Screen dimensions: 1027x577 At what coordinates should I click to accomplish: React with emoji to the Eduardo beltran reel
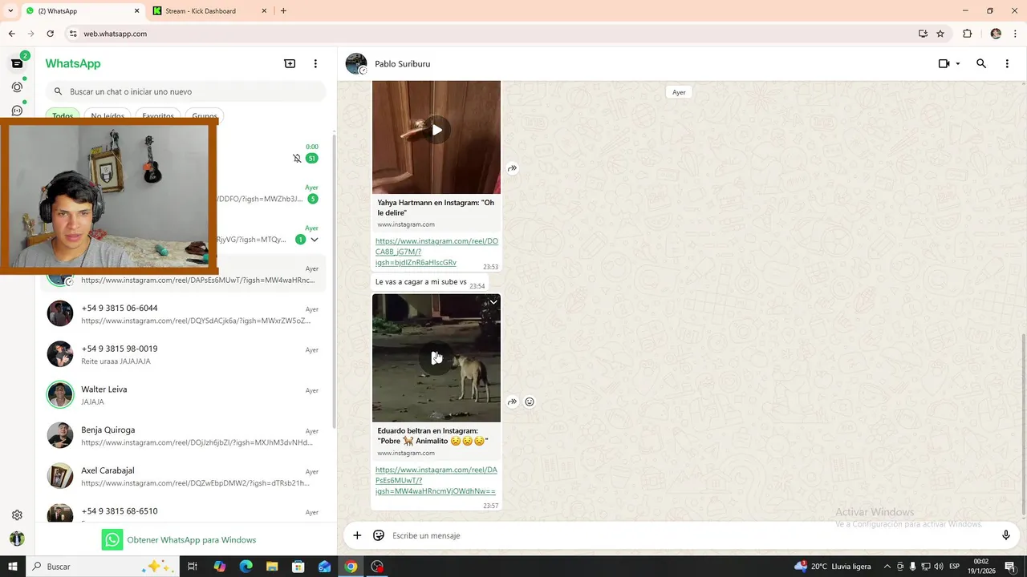pos(530,401)
